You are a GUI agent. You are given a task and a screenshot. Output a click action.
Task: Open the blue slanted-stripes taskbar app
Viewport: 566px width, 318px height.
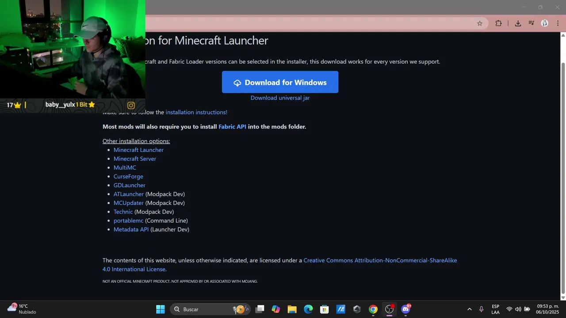pyautogui.click(x=340, y=309)
